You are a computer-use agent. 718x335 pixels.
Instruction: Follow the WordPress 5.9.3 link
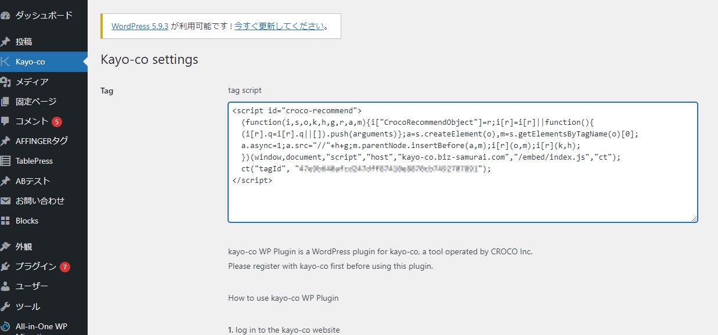coord(140,26)
